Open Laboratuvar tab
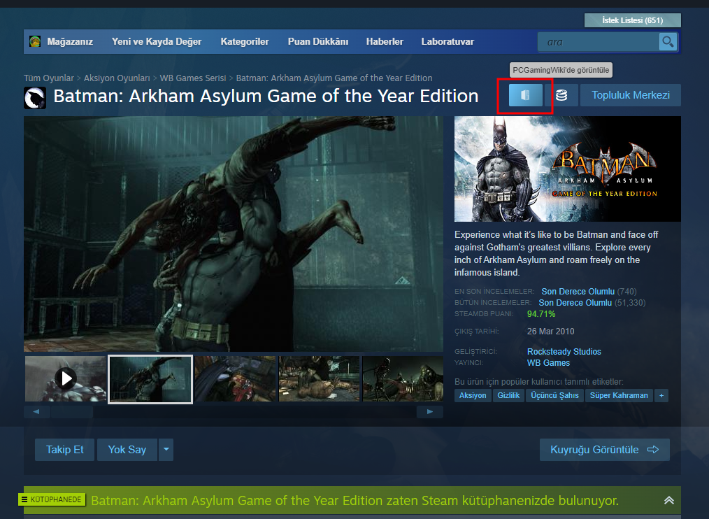Screen dimensions: 709x519 (x=447, y=42)
